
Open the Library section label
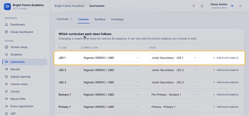pyautogui.click(x=15, y=91)
